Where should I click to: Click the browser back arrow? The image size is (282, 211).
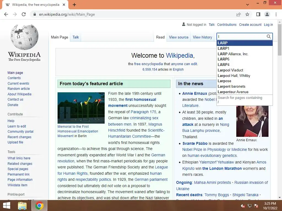click(x=6, y=14)
